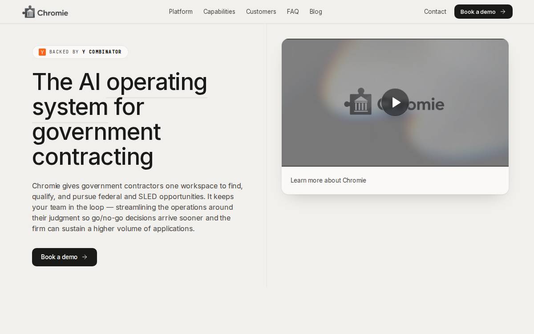Go to Customers page
534x334 pixels.
[x=261, y=12]
